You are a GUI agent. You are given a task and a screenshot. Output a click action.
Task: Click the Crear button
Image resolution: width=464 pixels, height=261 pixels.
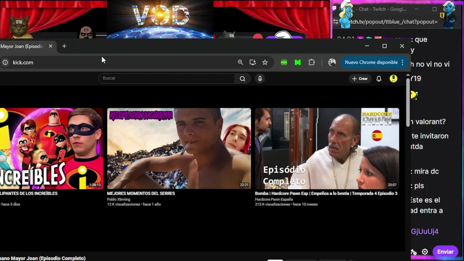pyautogui.click(x=360, y=79)
